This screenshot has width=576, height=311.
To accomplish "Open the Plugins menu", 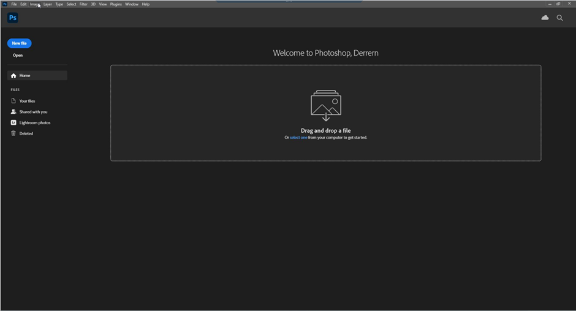I will pyautogui.click(x=116, y=4).
